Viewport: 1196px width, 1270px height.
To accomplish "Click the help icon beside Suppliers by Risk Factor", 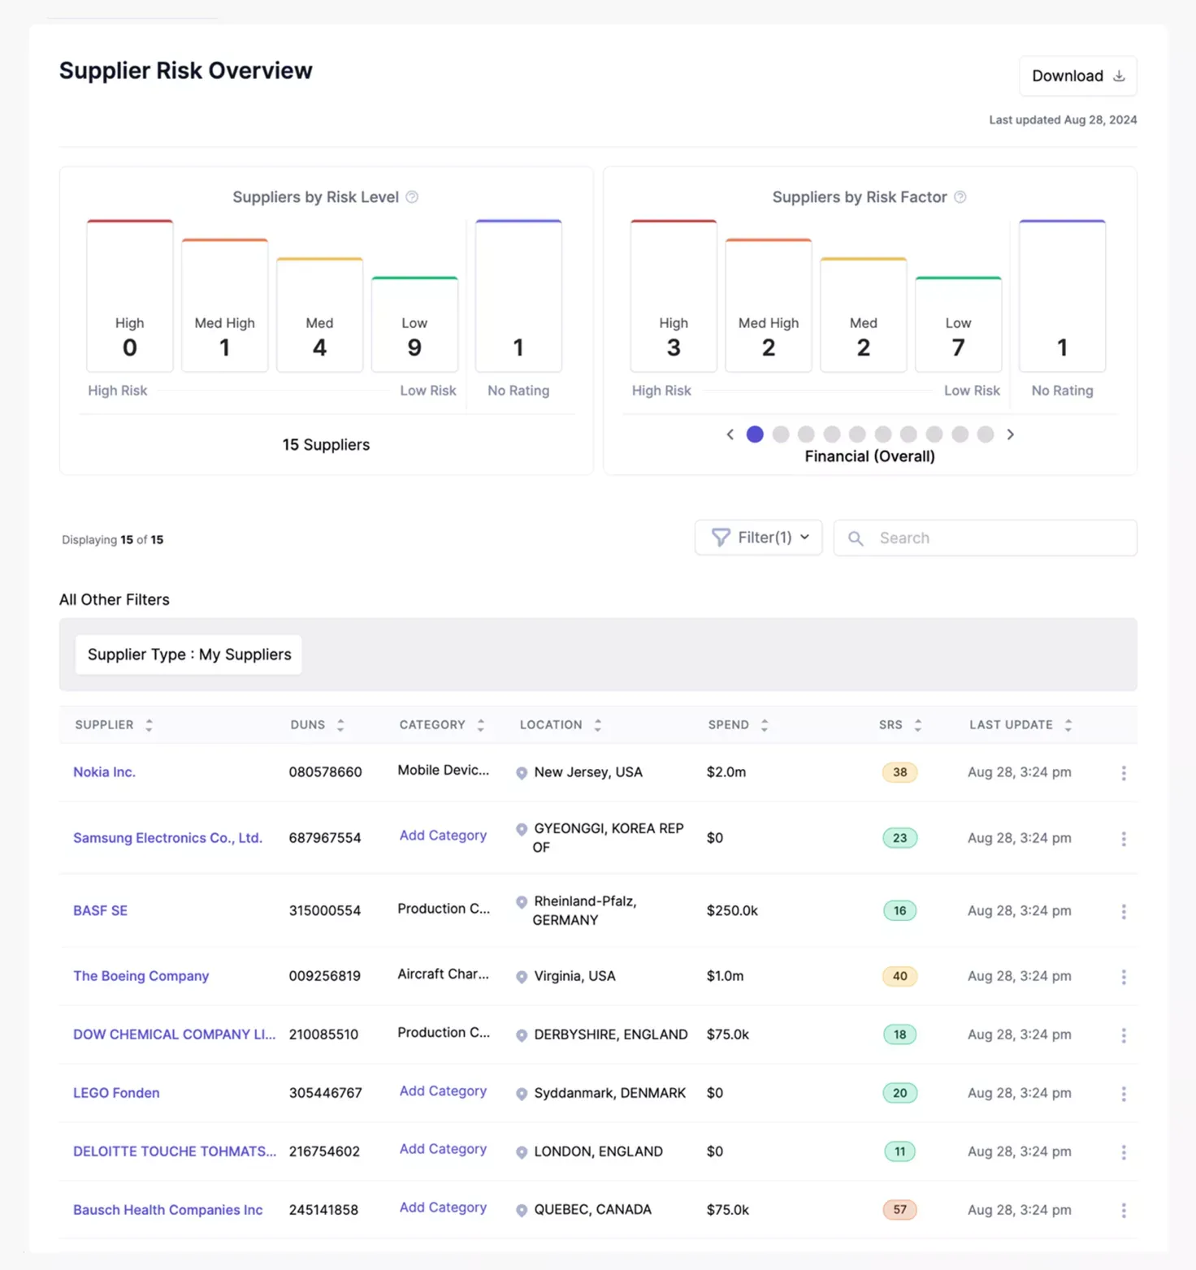I will click(x=960, y=197).
